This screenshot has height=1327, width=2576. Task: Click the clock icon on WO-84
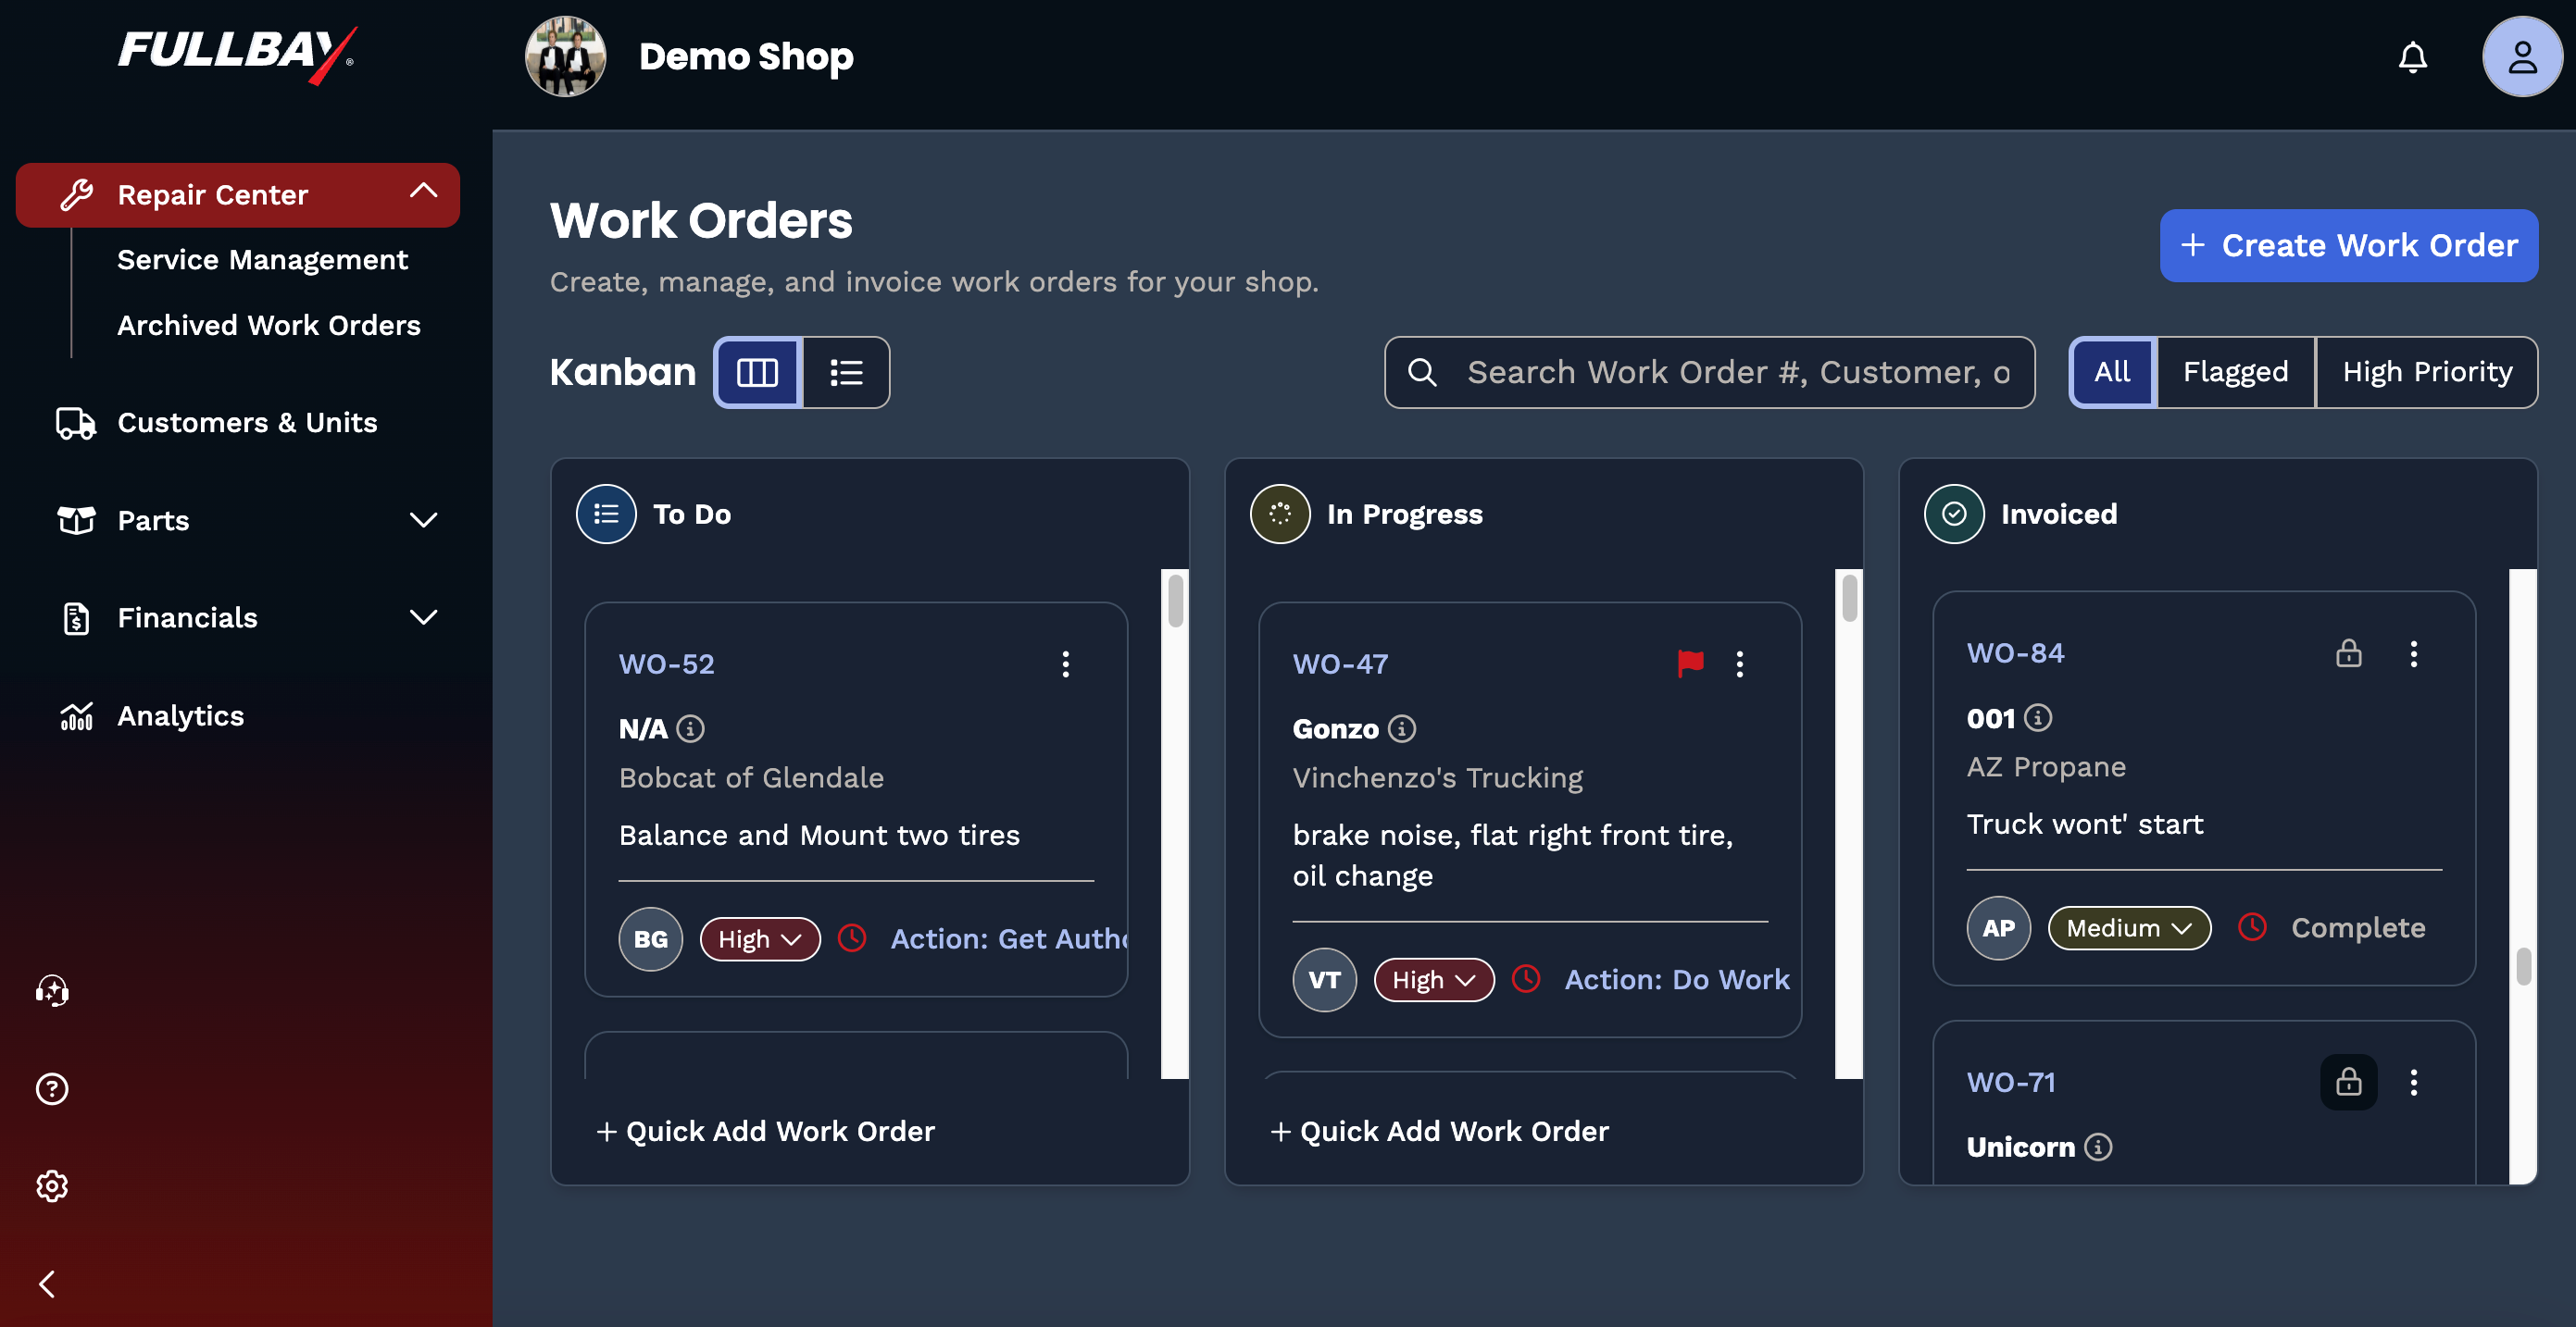click(2252, 927)
